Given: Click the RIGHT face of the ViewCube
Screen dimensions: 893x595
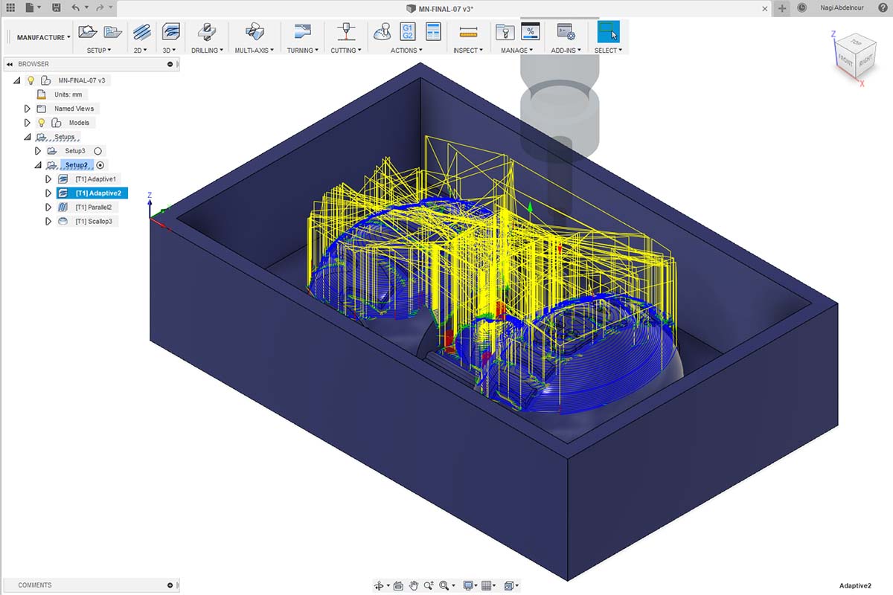Looking at the screenshot, I should click(x=865, y=62).
